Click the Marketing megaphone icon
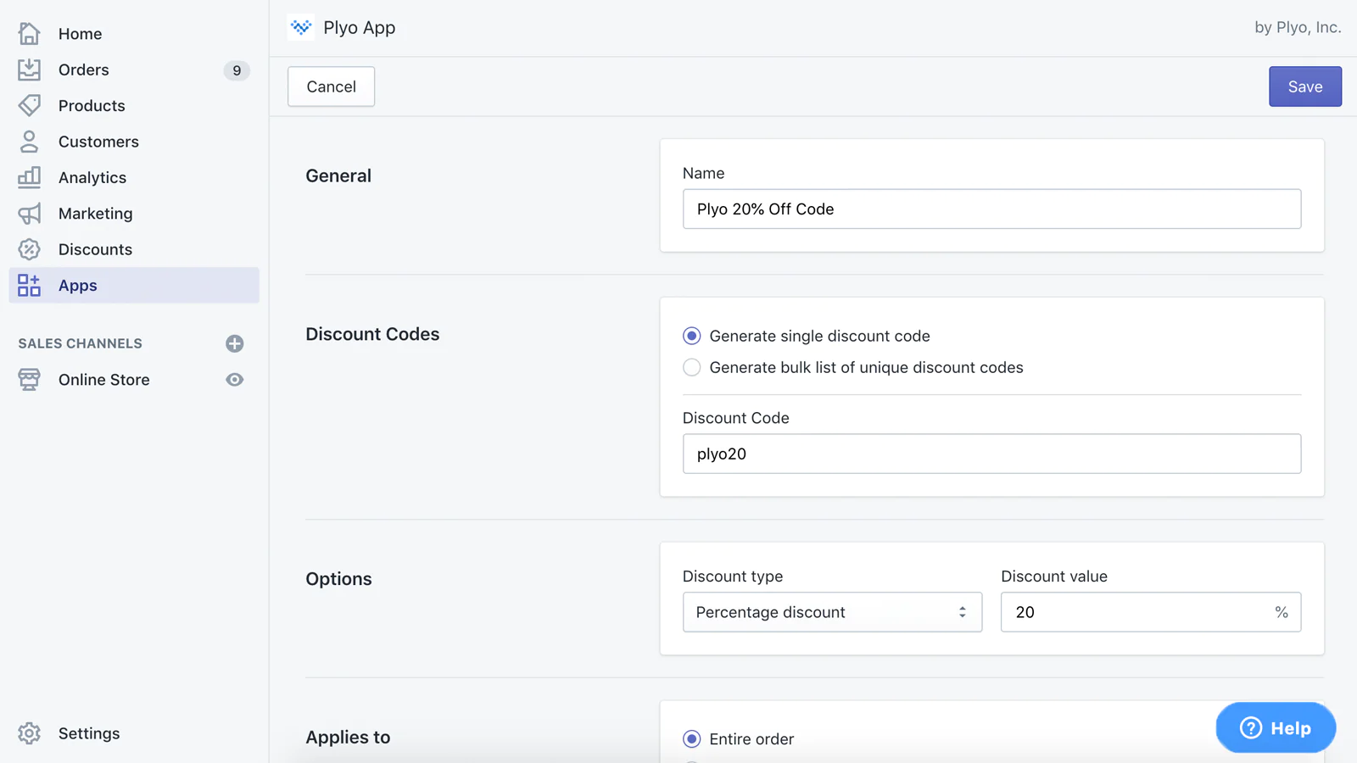 point(29,214)
